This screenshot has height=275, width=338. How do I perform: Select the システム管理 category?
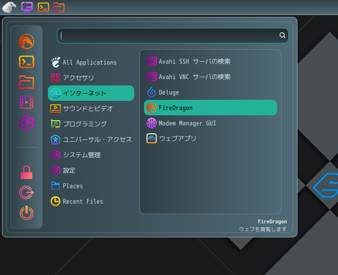[x=91, y=155]
